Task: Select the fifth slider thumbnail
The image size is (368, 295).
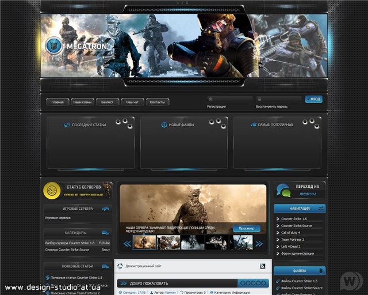Action: 241,243
